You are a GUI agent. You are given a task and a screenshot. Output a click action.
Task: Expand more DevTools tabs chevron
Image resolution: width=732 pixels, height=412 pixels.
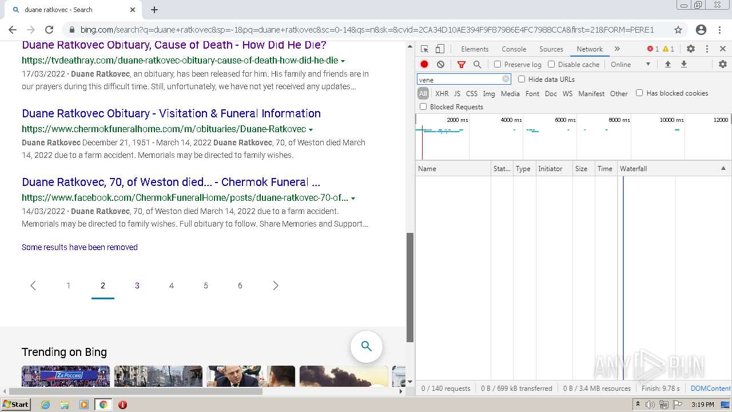pyautogui.click(x=617, y=49)
